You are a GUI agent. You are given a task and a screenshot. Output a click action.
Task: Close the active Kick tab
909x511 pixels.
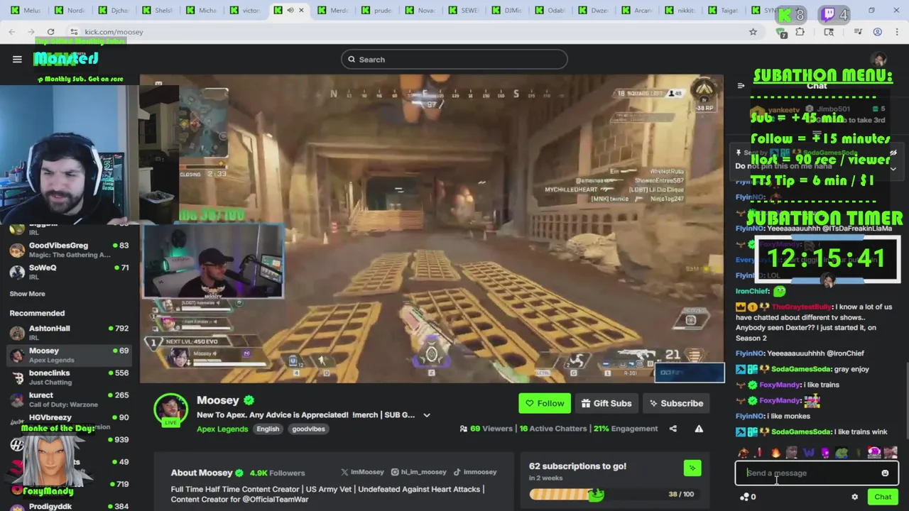(301, 11)
